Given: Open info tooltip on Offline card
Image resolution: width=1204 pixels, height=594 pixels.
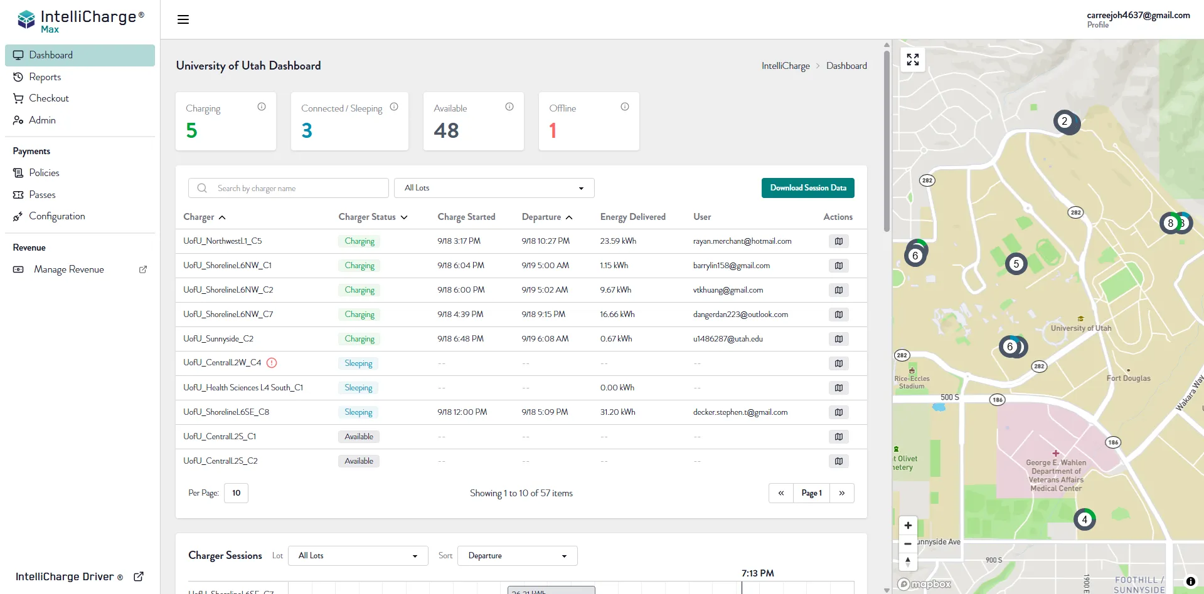Looking at the screenshot, I should coord(625,107).
